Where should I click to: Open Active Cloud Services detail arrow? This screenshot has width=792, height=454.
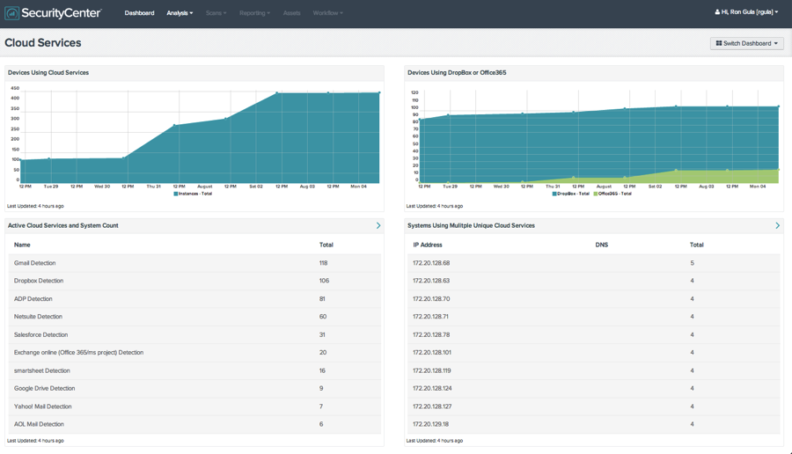(378, 226)
